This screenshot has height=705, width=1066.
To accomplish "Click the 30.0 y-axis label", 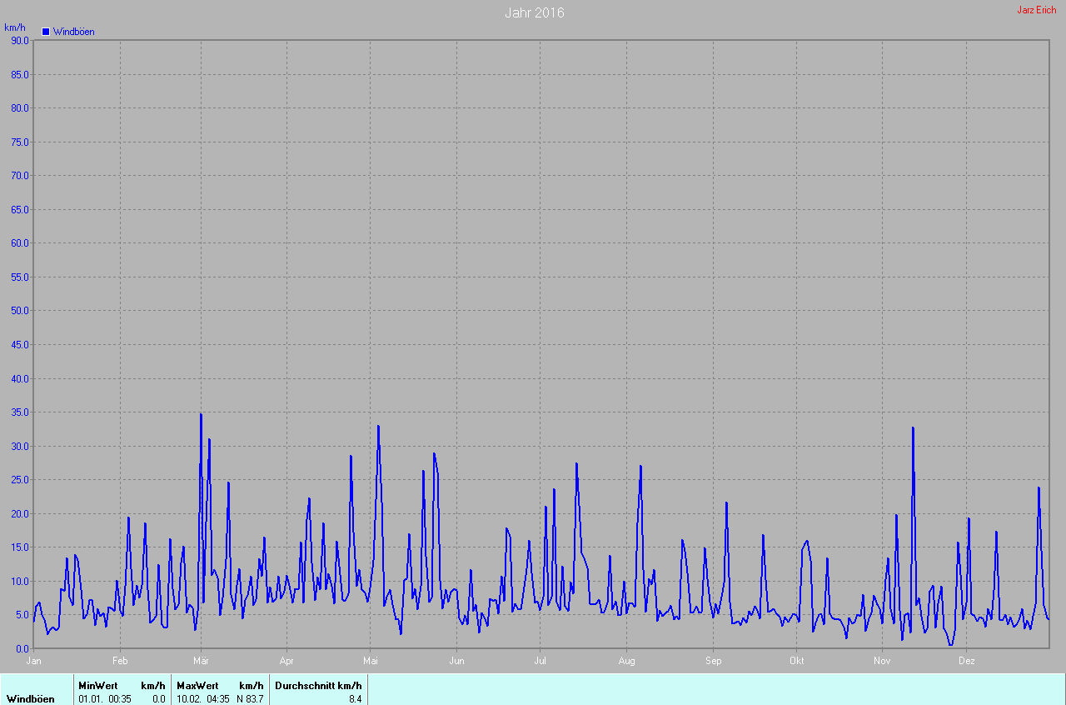I will (20, 446).
